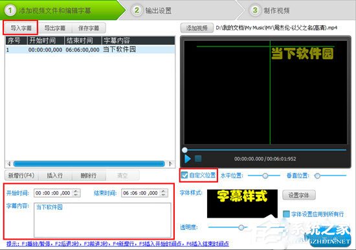Screen dimensions: 356x250
Task: Click the 透明度 slider handle
Action: pyautogui.click(x=241, y=227)
